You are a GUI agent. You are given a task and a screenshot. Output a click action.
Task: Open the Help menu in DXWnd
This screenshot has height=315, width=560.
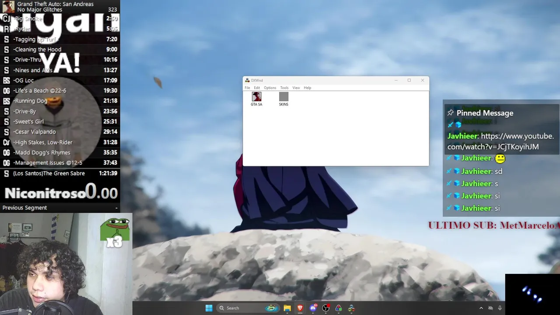308,88
